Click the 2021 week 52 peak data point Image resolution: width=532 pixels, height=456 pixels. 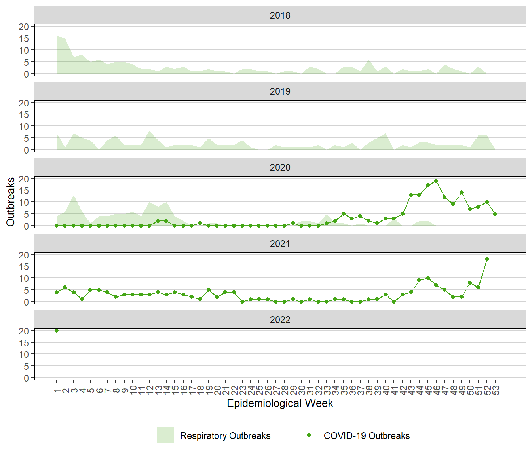[487, 259]
